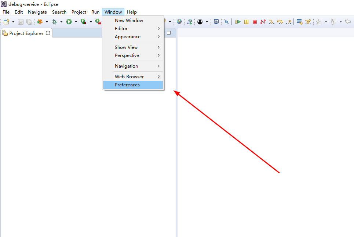
Task: Click the Save disk icon
Action: click(x=21, y=22)
